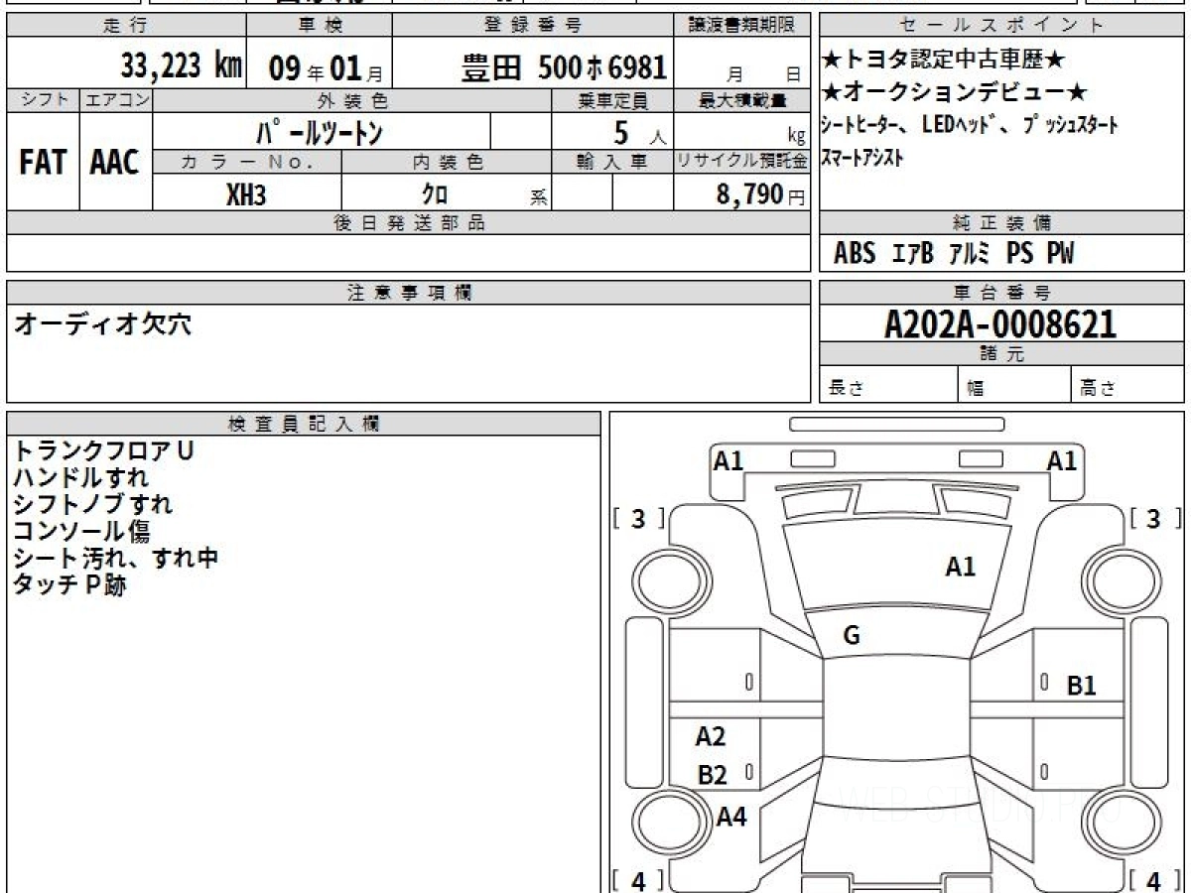Click the B2 damage mark
The image size is (1191, 893).
712,776
